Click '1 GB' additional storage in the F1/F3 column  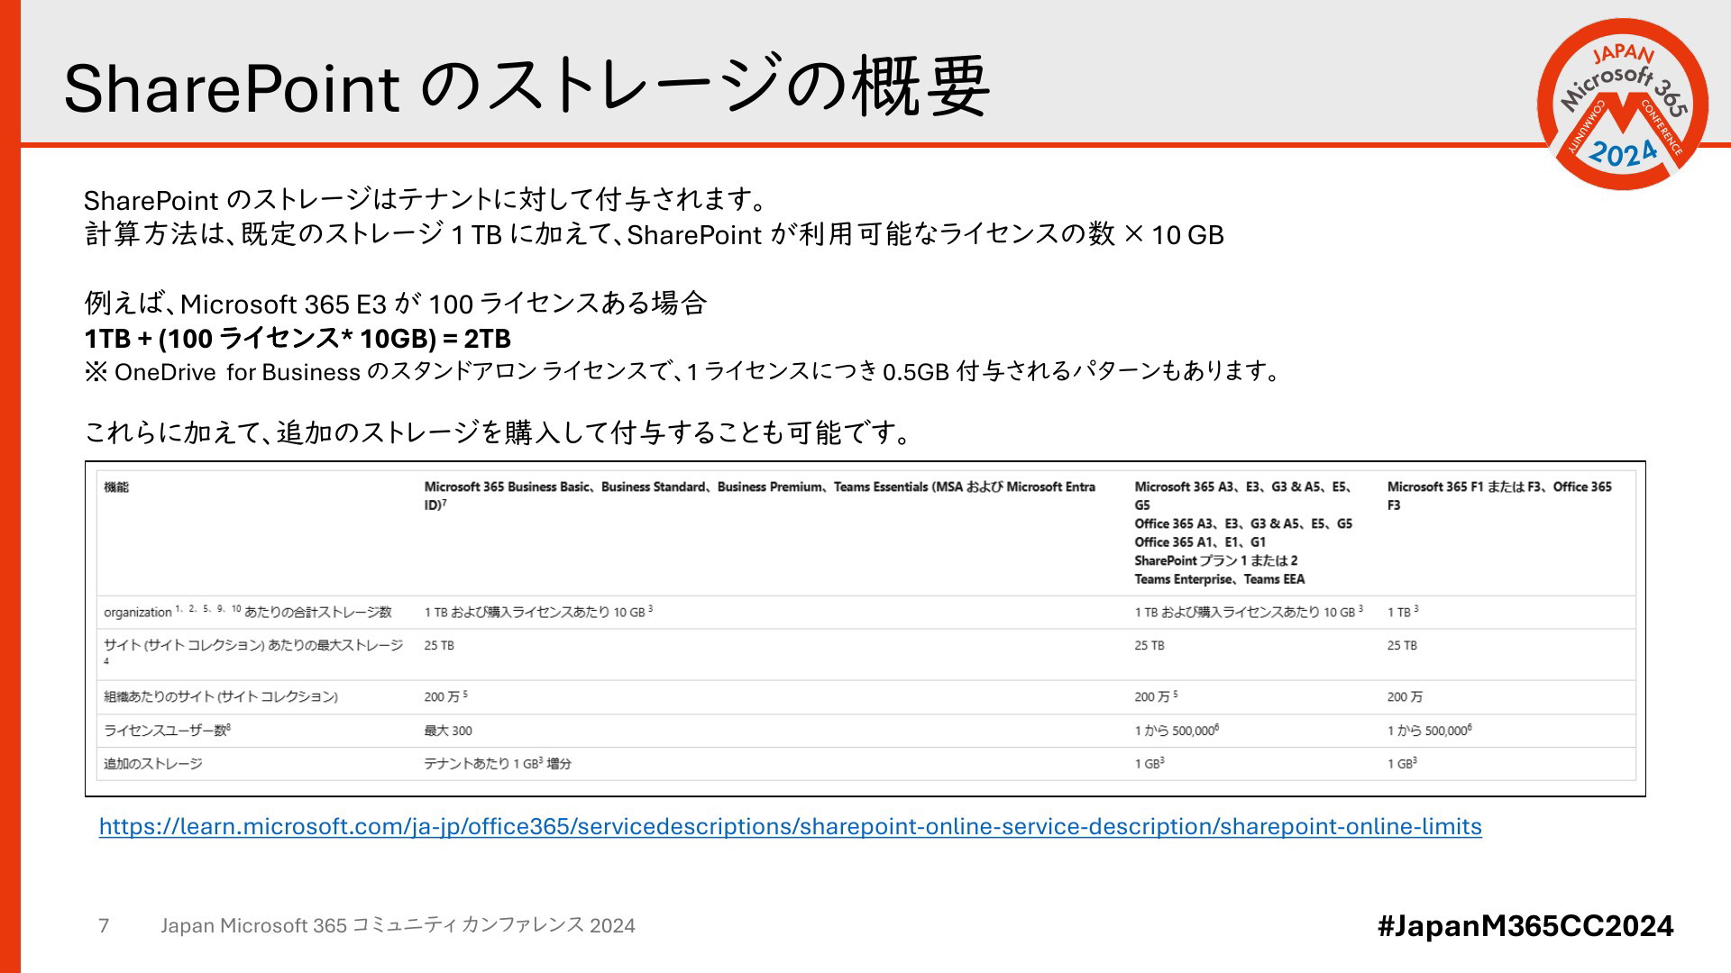tap(1402, 764)
